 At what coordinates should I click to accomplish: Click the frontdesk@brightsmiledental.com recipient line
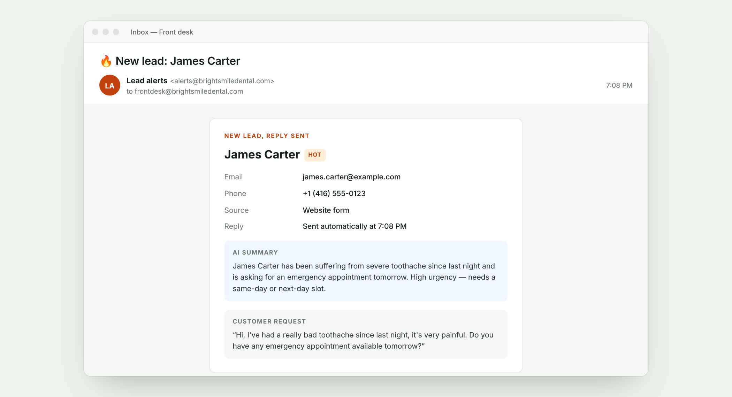[185, 91]
